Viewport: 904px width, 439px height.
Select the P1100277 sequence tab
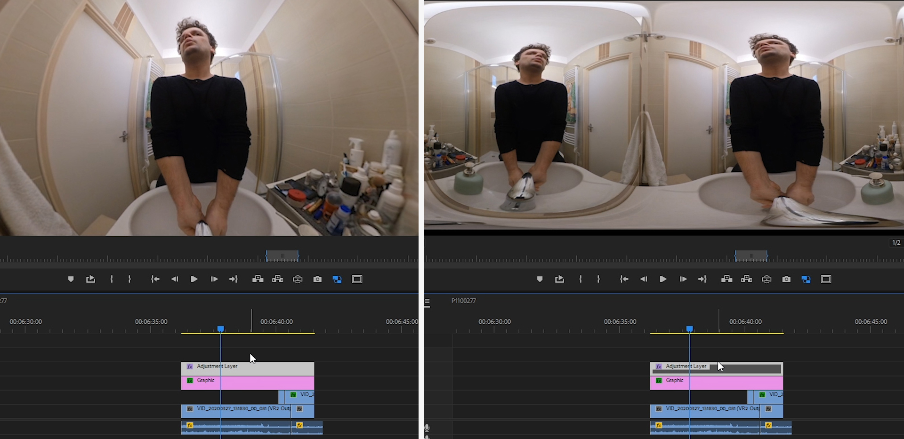click(463, 301)
